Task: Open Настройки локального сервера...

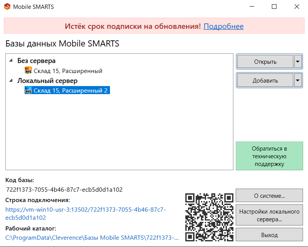Action: tap(269, 215)
